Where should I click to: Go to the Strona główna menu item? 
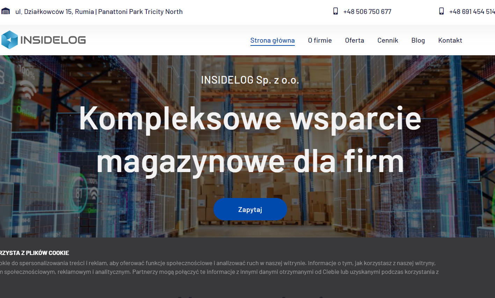coord(272,40)
